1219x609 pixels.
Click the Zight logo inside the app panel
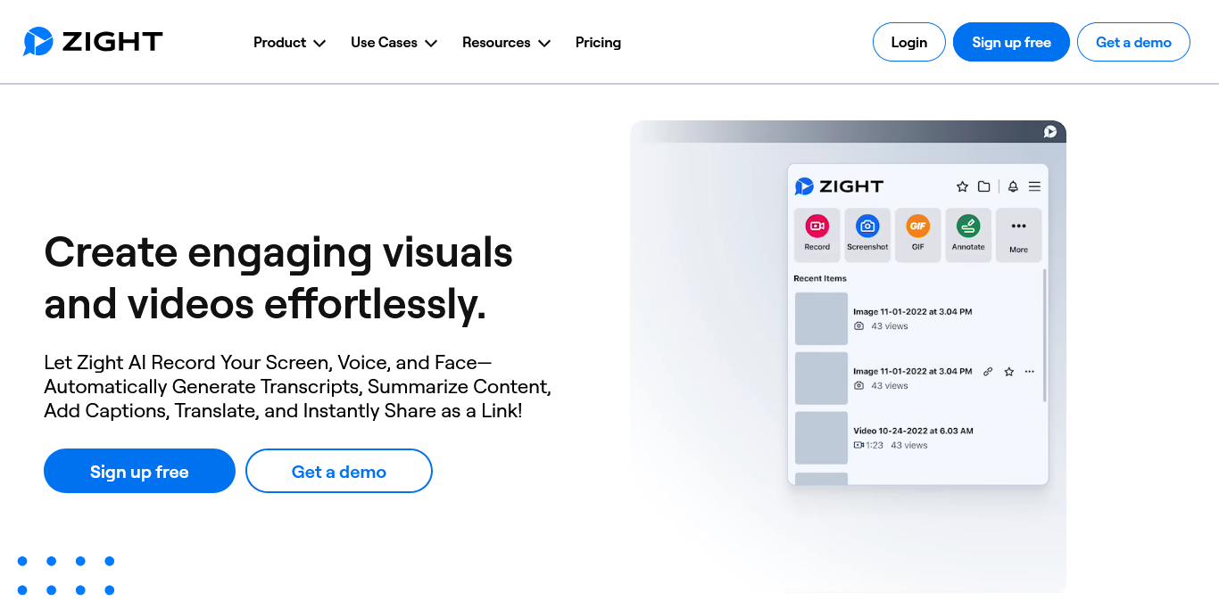(x=839, y=186)
